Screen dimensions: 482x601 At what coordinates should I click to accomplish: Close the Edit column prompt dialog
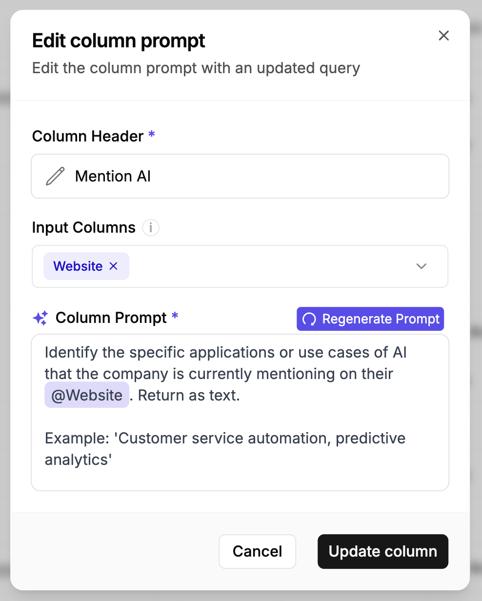pos(443,36)
